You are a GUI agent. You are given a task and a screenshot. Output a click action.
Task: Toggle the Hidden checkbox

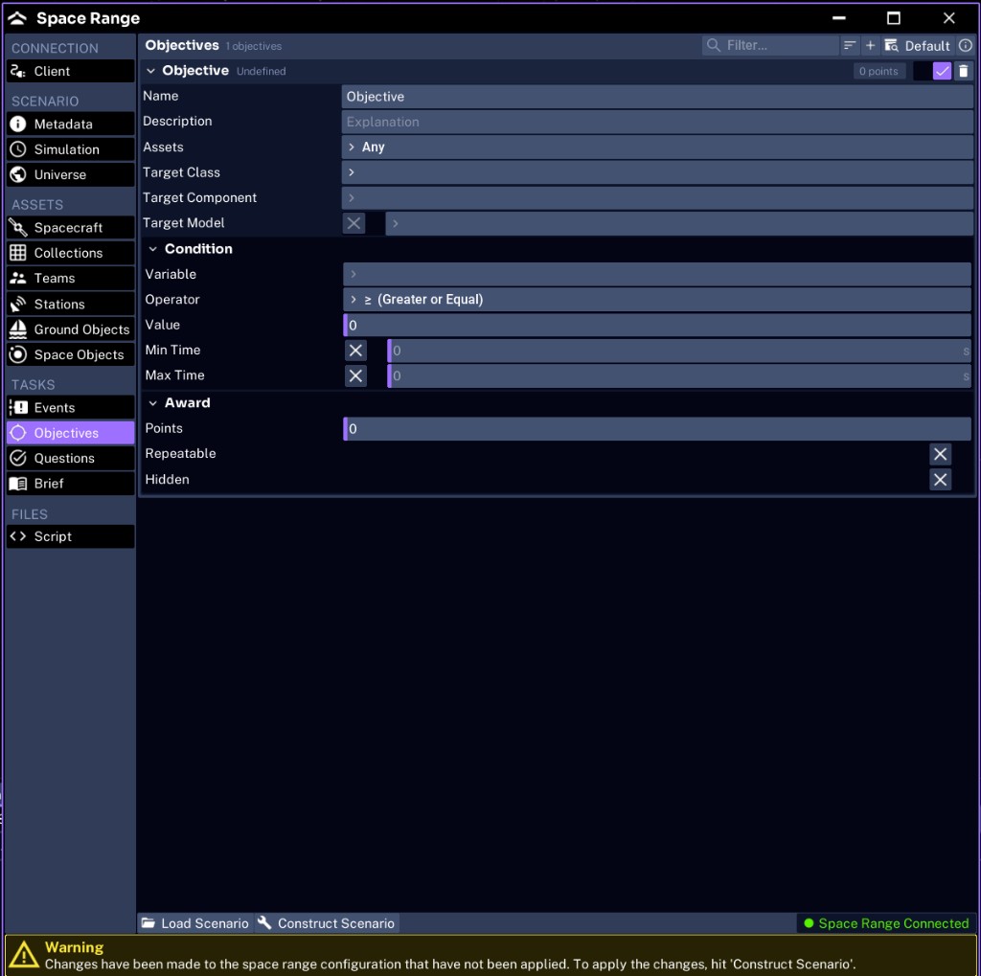tap(940, 480)
